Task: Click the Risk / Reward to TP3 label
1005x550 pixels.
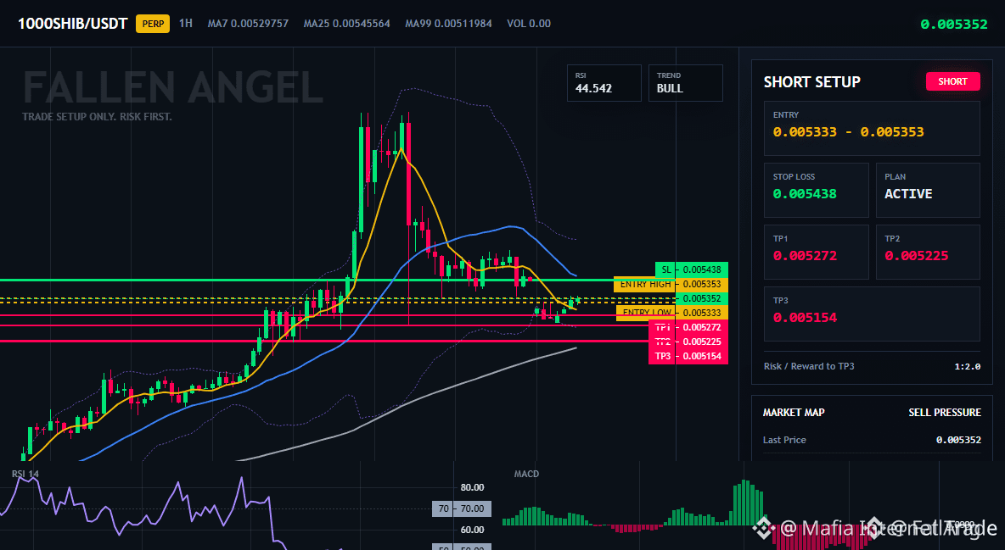Action: coord(809,366)
